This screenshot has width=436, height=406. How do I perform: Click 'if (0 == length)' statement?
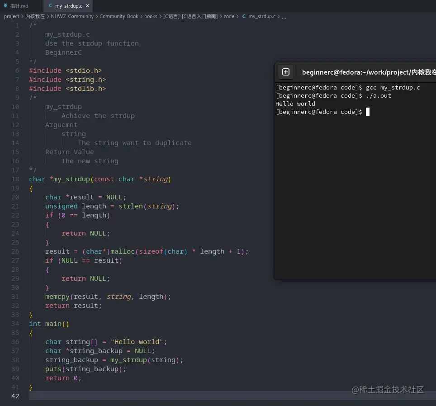pyautogui.click(x=78, y=215)
